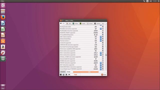This screenshot has width=160, height=90.
Task: Click the magnifier screenshot icon in bottom toolbar
Action: tap(63, 74)
